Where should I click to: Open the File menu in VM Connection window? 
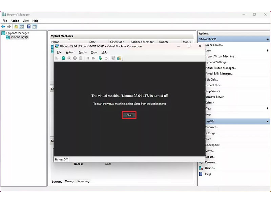pyautogui.click(x=59, y=52)
